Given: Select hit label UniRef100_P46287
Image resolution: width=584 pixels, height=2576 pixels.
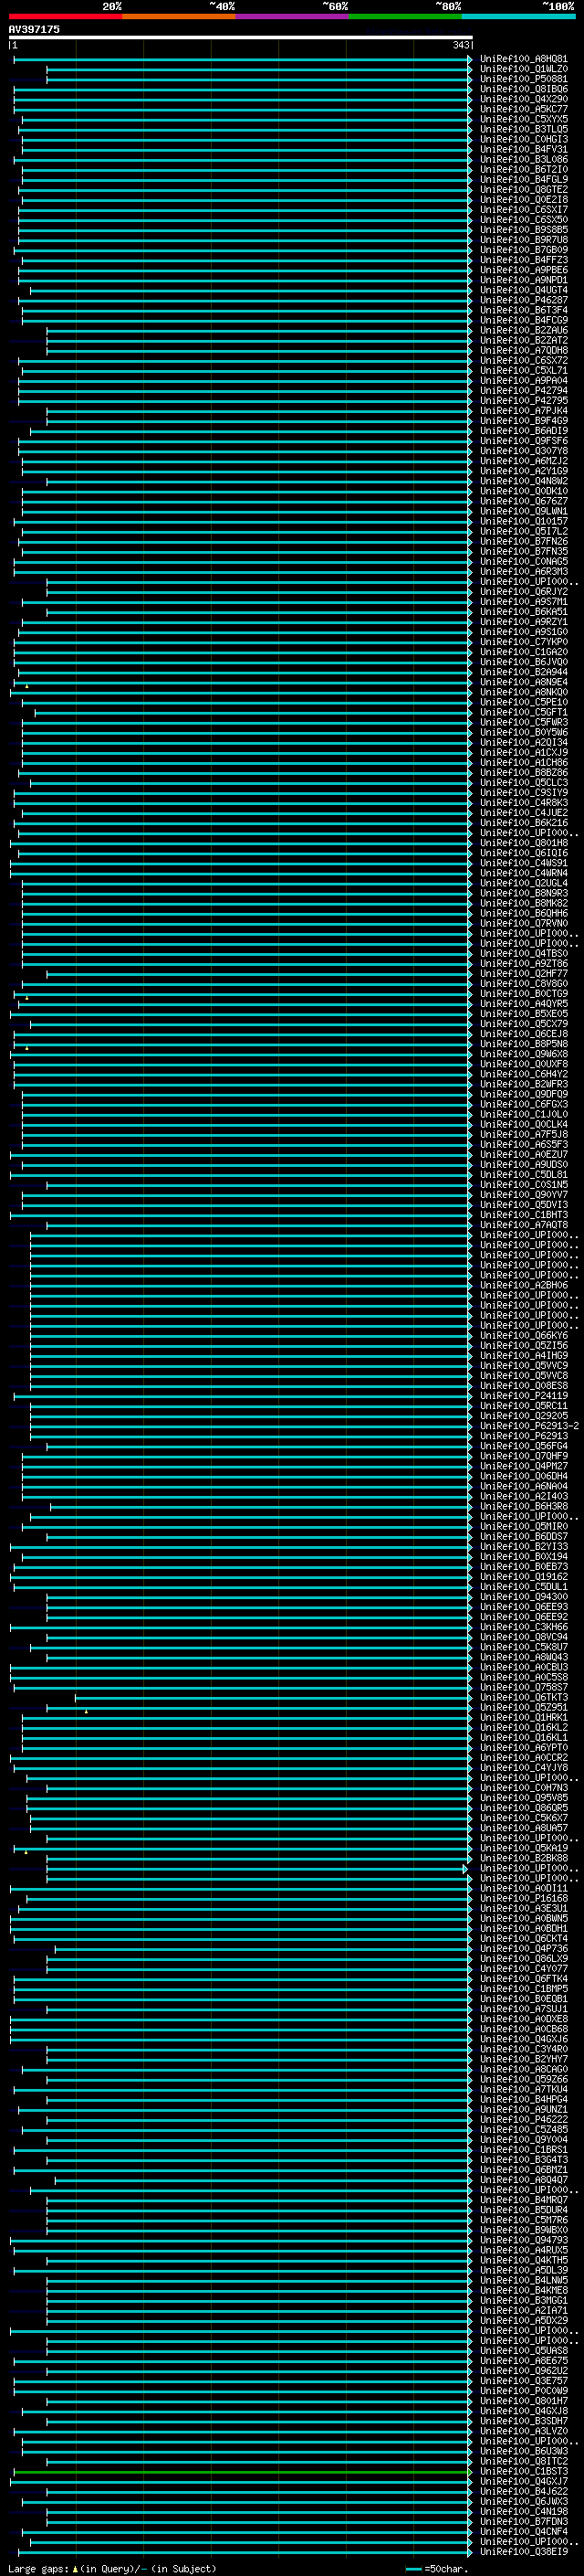Looking at the screenshot, I should pos(523,300).
